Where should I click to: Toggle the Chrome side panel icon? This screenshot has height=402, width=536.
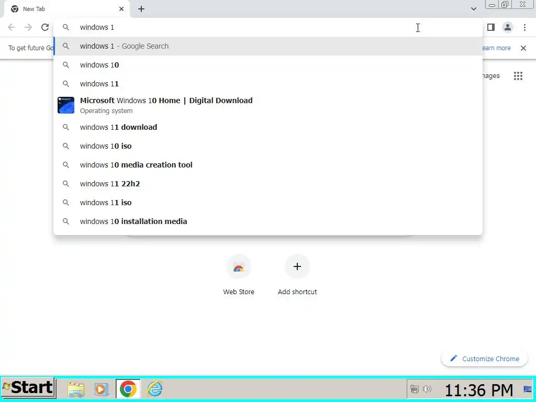(491, 27)
